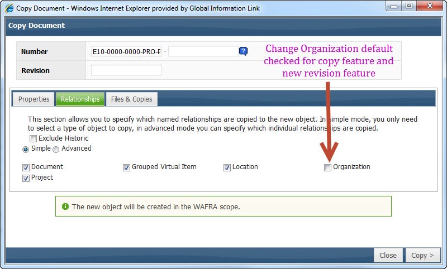The height and width of the screenshot is (269, 447).
Task: Click the 'Organization' label text
Action: tap(352, 167)
